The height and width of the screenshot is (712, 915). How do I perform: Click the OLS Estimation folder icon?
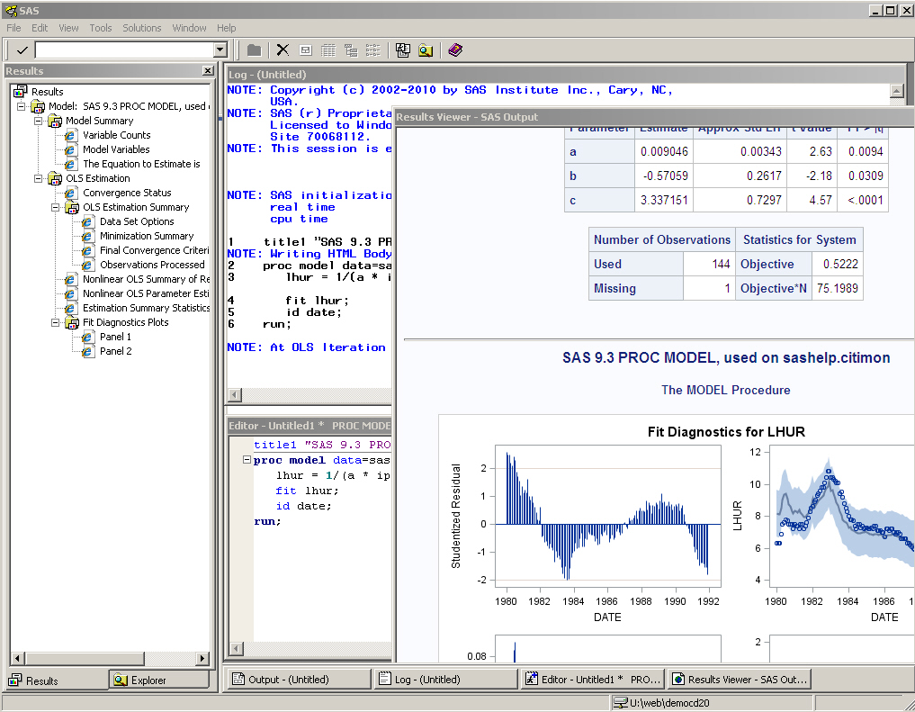coord(55,178)
